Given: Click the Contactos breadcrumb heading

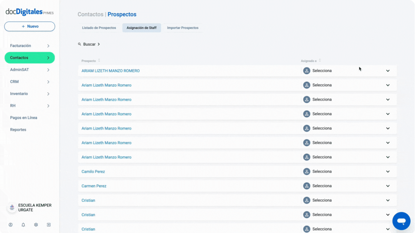Looking at the screenshot, I should pos(90,14).
